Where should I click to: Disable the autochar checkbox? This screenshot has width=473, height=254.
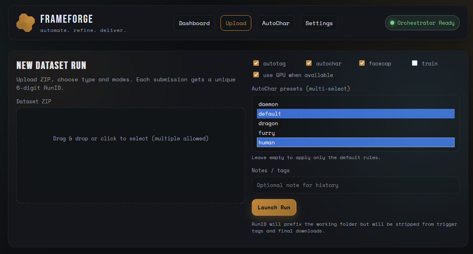click(x=309, y=63)
